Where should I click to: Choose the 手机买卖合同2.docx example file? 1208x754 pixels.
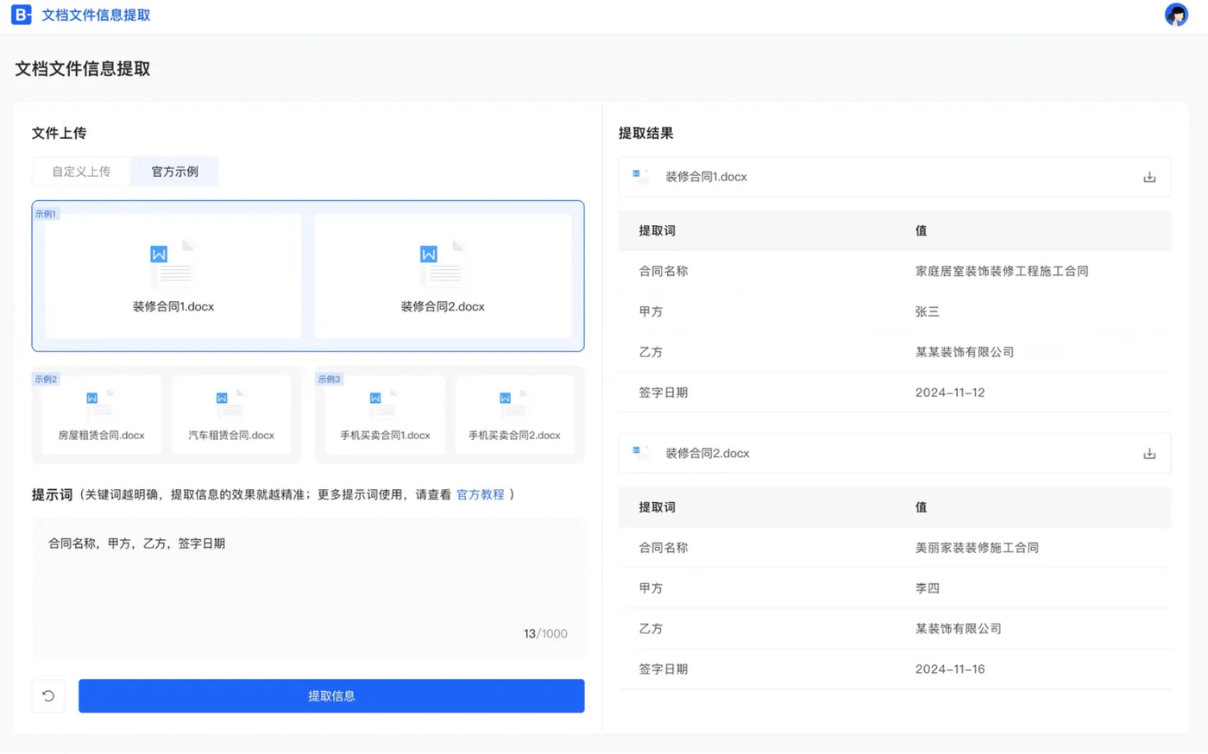(514, 414)
